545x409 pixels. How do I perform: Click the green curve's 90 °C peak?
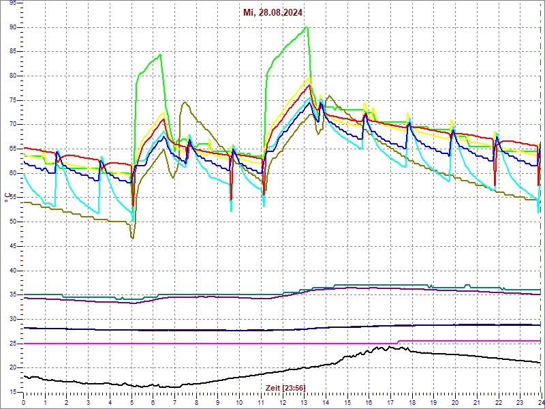(x=306, y=27)
